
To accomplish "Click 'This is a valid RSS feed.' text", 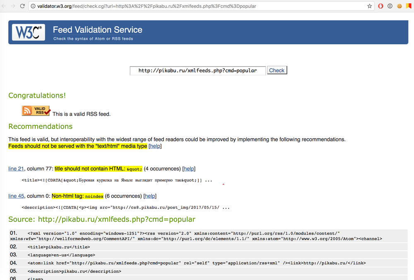I will pyautogui.click(x=82, y=114).
